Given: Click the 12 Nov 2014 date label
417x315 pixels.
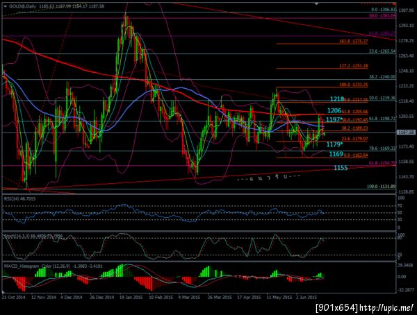Looking at the screenshot, I should [x=44, y=297].
